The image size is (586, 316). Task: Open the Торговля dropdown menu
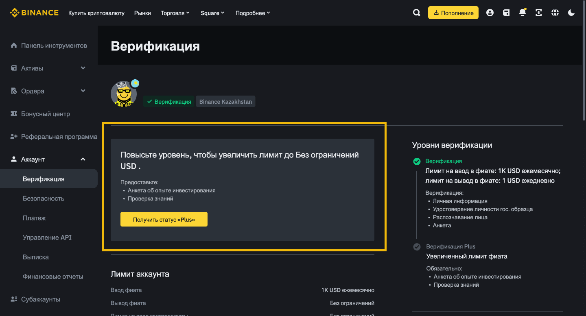(175, 13)
